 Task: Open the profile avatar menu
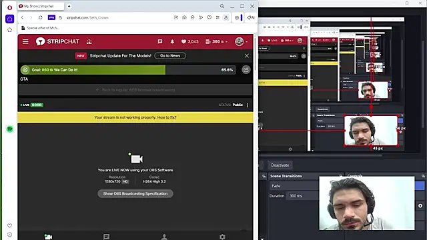241,41
